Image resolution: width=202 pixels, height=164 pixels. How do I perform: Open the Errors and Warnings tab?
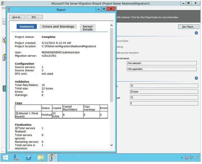point(58,26)
